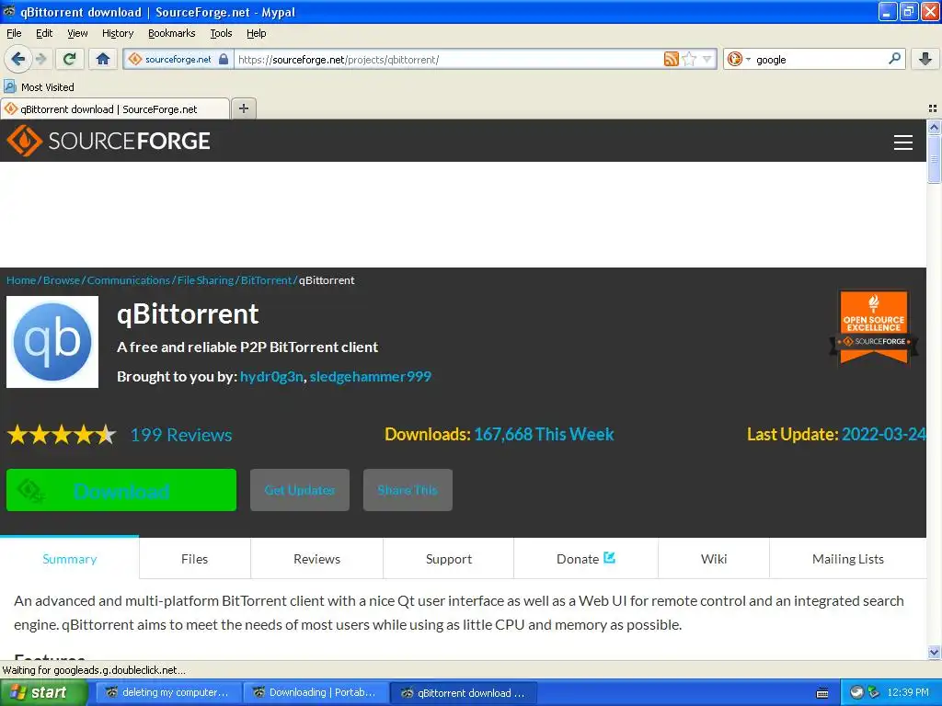The height and width of the screenshot is (706, 942).
Task: Click the Windows Start button
Action: pyautogui.click(x=43, y=692)
